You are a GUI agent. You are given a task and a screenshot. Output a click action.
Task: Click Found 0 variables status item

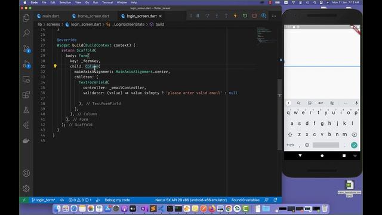245,200
